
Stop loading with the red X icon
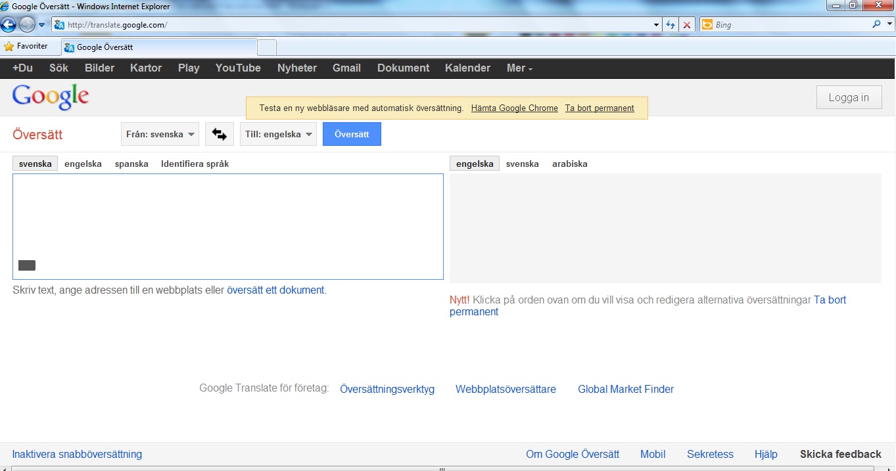click(687, 25)
